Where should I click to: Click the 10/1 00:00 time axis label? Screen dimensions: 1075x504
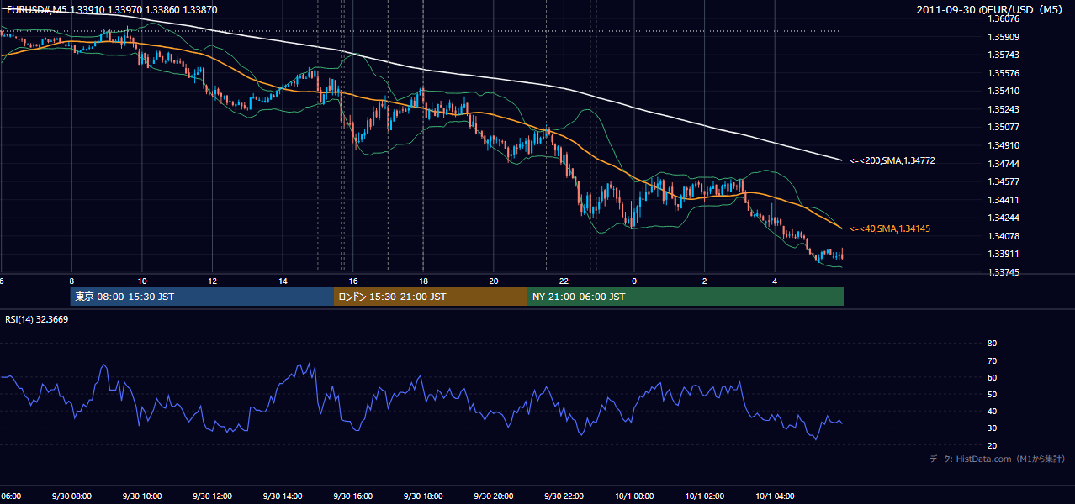click(x=634, y=496)
